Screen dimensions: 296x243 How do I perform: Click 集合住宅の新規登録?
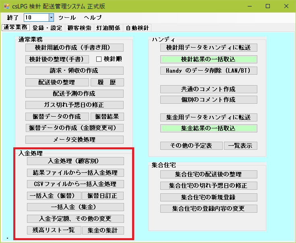[x=209, y=197]
